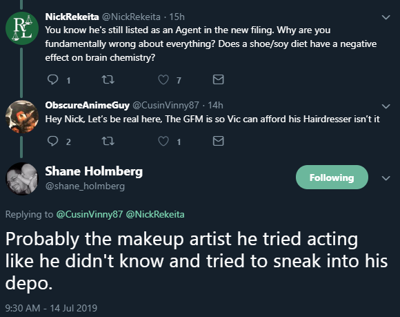Open ObscureAnimeGuy tweet options chevron
Viewport: 400px width, 317px height.
click(x=386, y=106)
